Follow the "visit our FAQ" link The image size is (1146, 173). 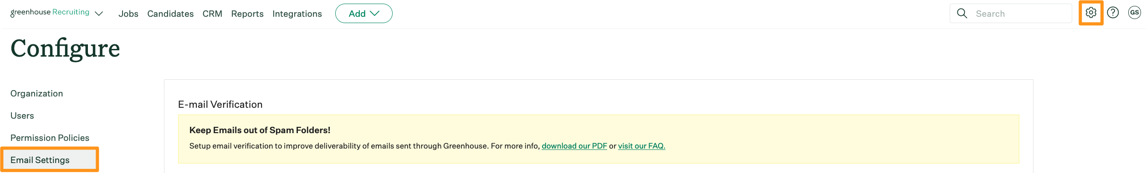(642, 146)
